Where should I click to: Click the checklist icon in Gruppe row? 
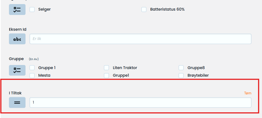click(17, 70)
